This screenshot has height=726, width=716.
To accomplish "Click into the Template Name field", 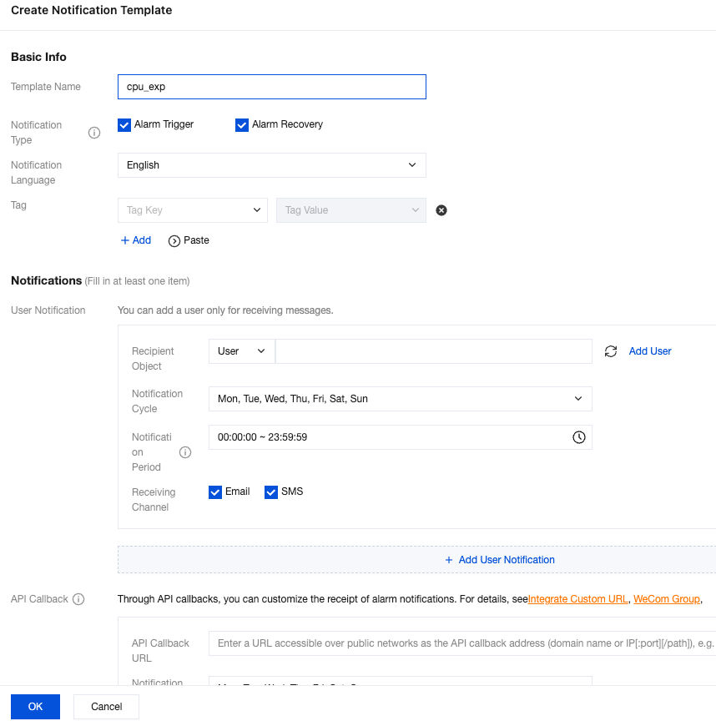I will pos(271,87).
